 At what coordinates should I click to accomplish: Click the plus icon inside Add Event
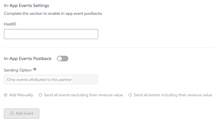[12, 113]
